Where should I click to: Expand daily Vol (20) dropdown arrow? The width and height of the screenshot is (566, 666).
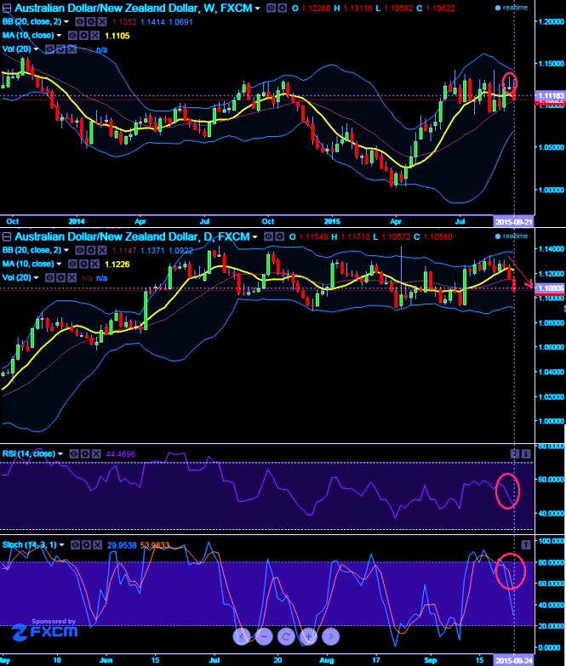coord(36,278)
